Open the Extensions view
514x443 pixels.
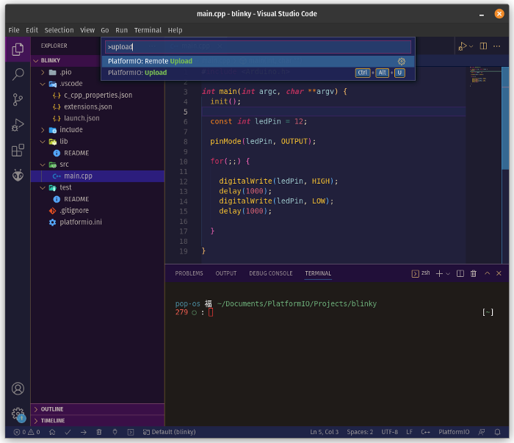tap(18, 150)
